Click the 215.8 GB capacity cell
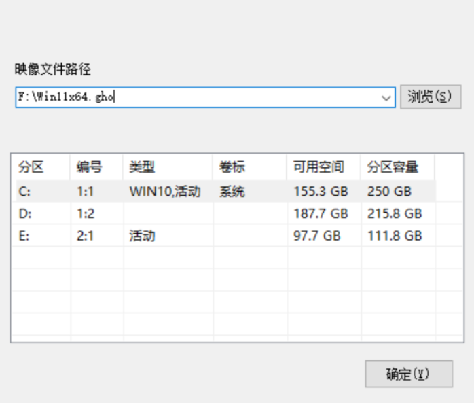 tap(395, 214)
